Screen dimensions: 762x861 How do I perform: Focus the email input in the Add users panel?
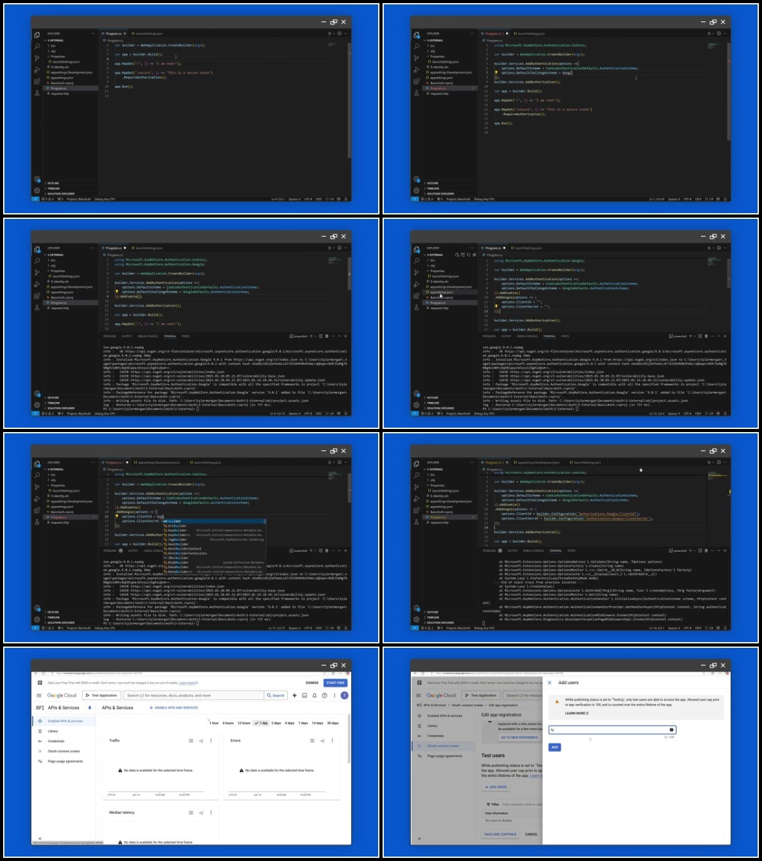coord(612,729)
